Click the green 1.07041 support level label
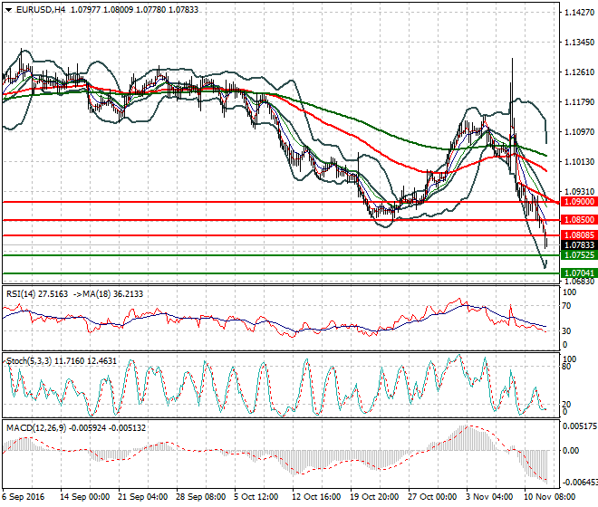 pos(579,273)
